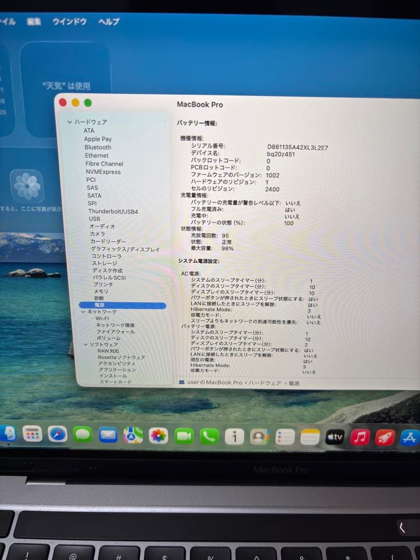This screenshot has height=560, width=420.
Task: Select オーディオ in the sidebar
Action: 102,227
